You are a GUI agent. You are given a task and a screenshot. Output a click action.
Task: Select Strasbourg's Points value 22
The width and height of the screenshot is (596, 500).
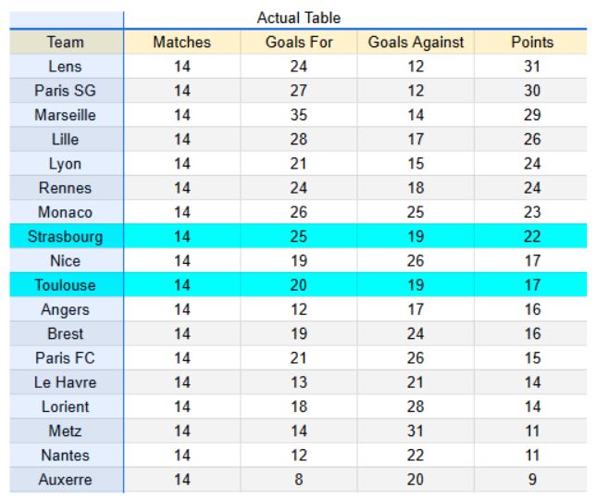[x=532, y=237]
